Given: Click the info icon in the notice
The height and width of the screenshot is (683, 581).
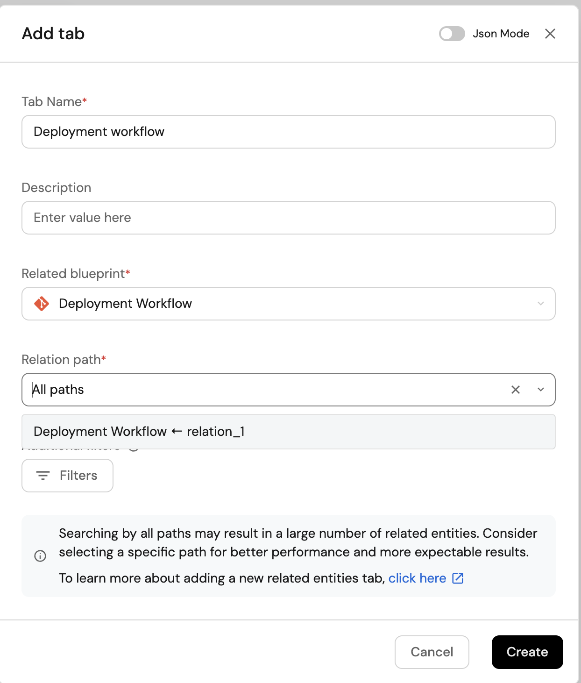Looking at the screenshot, I should coord(40,556).
